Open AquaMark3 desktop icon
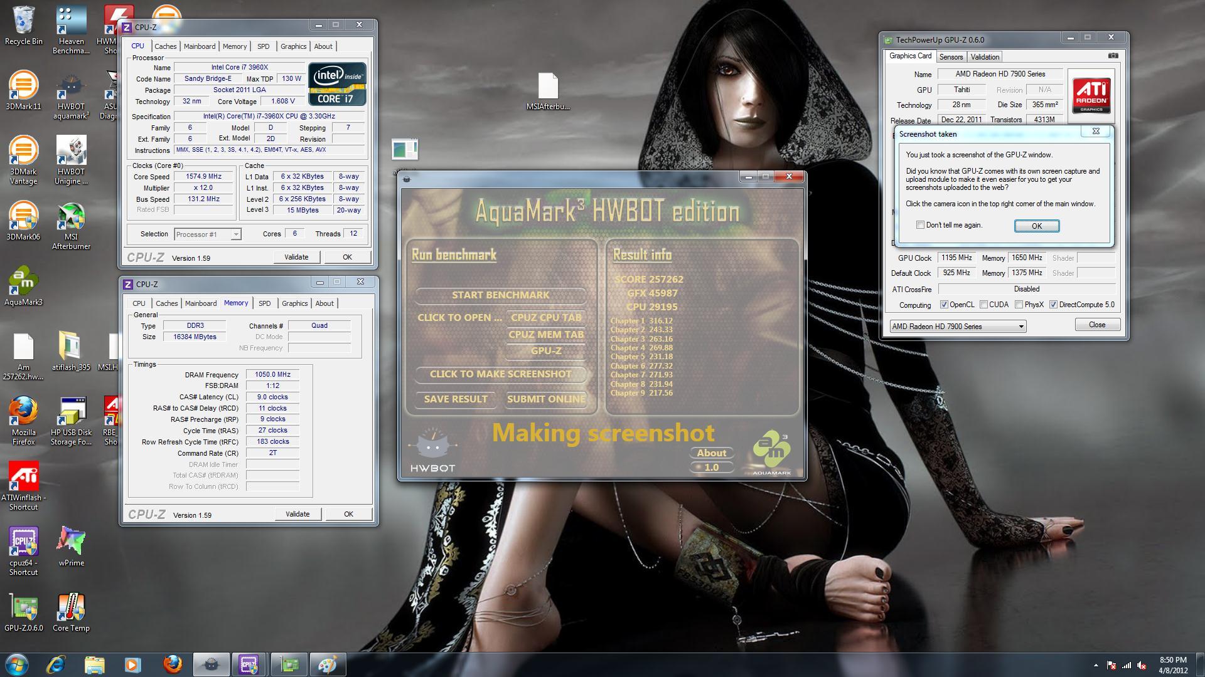 23,286
